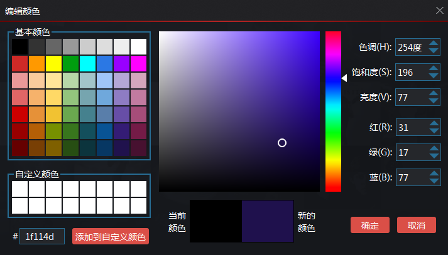Click 添加到自定义颜色 button
This screenshot has height=255, width=448.
pyautogui.click(x=111, y=236)
